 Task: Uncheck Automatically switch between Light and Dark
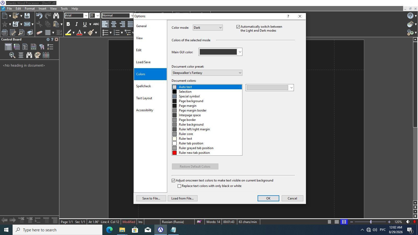pos(238,27)
